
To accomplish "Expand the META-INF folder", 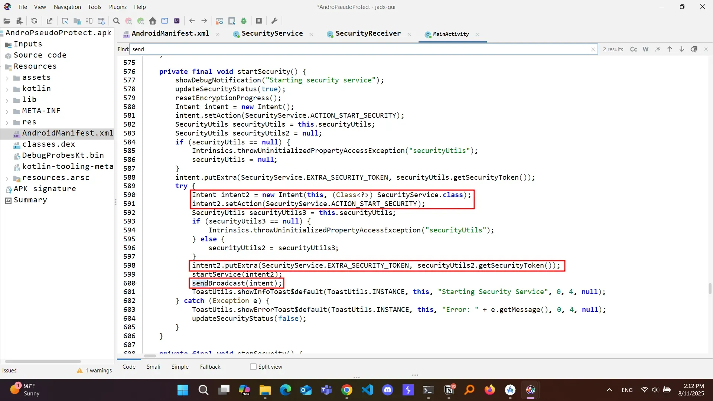I will (x=7, y=111).
